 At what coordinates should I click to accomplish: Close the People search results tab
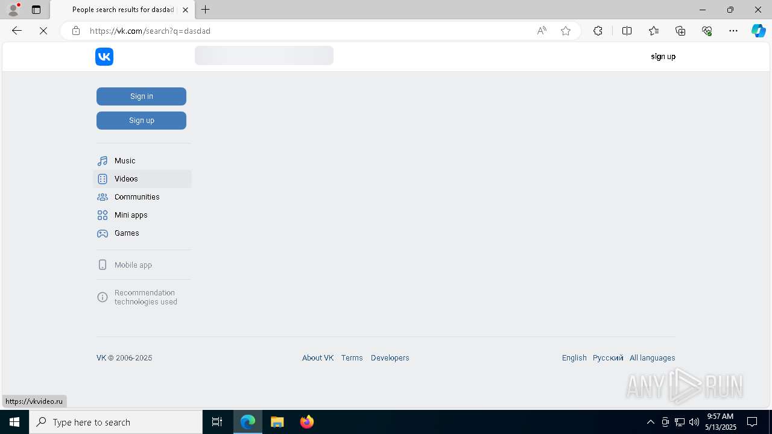(186, 10)
